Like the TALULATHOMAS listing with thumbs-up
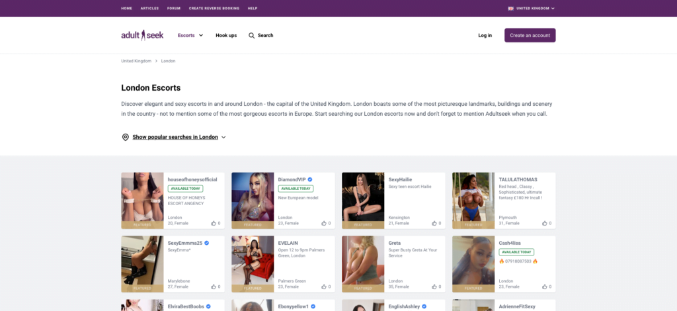 click(545, 223)
